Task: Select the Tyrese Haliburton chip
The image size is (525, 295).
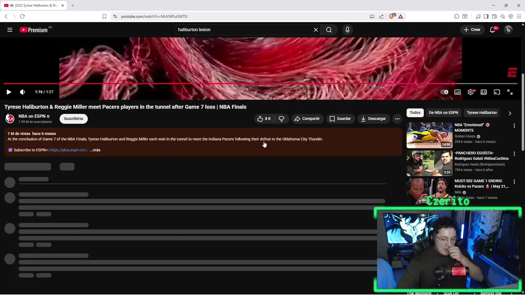Action: (482, 113)
